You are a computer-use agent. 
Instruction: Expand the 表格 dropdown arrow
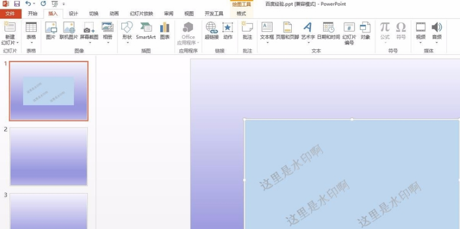coord(31,43)
